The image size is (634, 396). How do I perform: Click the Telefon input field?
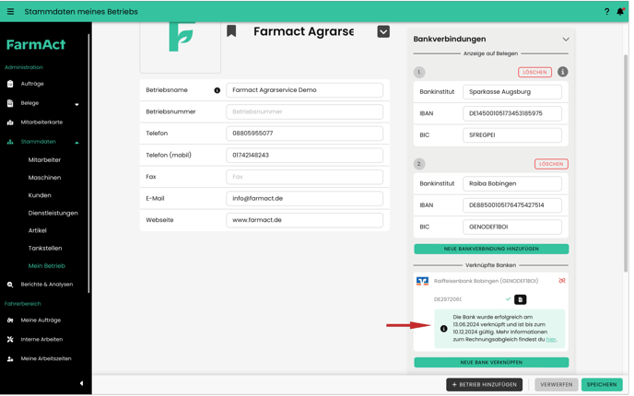pos(304,134)
